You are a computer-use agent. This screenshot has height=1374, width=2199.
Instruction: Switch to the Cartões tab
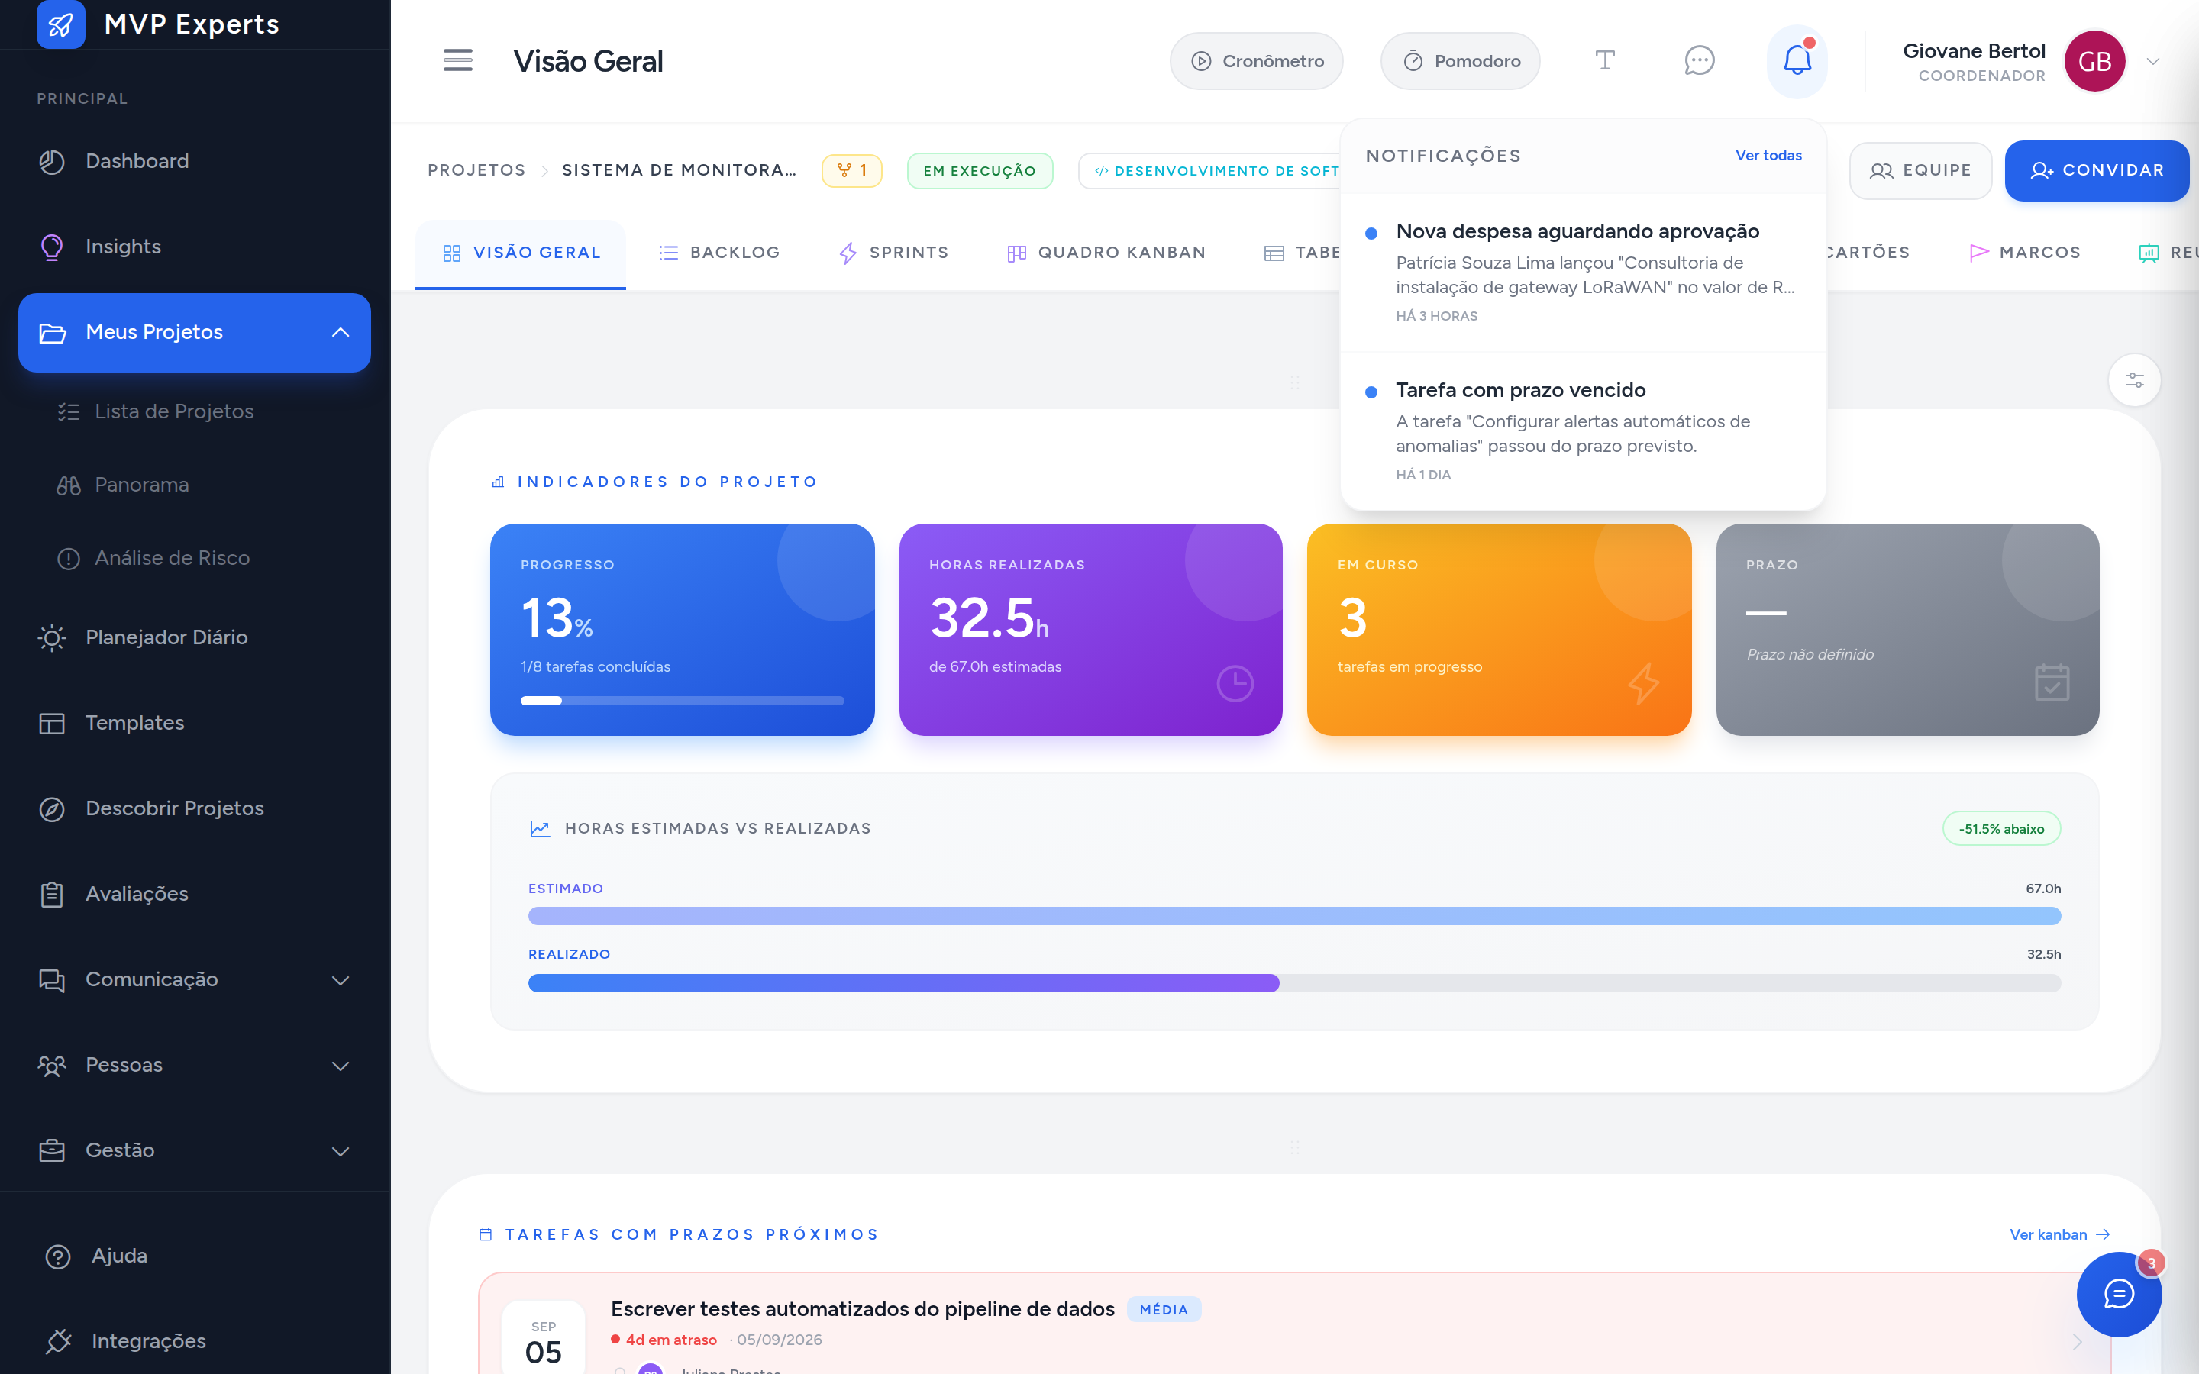point(1868,253)
